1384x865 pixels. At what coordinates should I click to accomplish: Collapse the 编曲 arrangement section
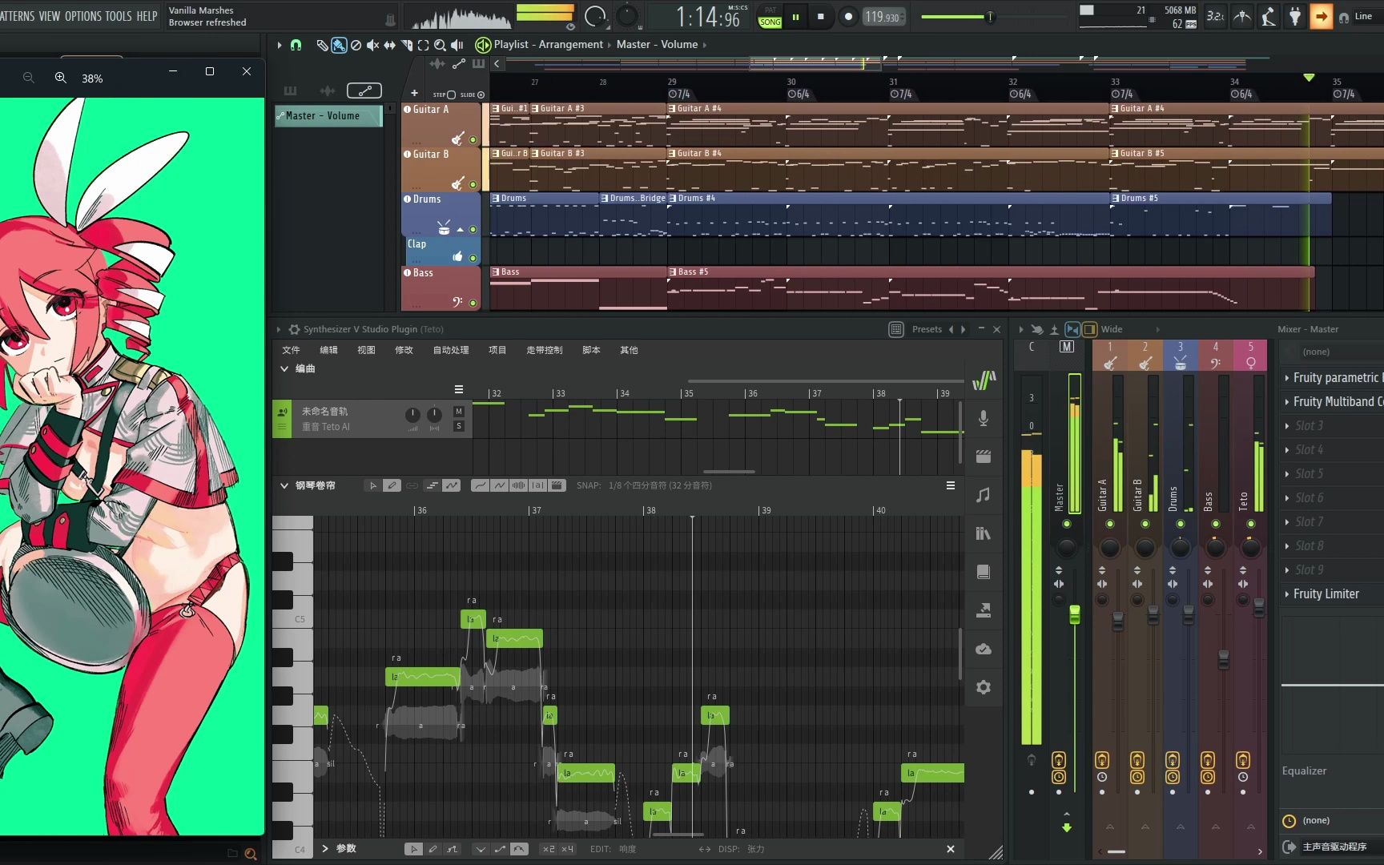(x=284, y=368)
